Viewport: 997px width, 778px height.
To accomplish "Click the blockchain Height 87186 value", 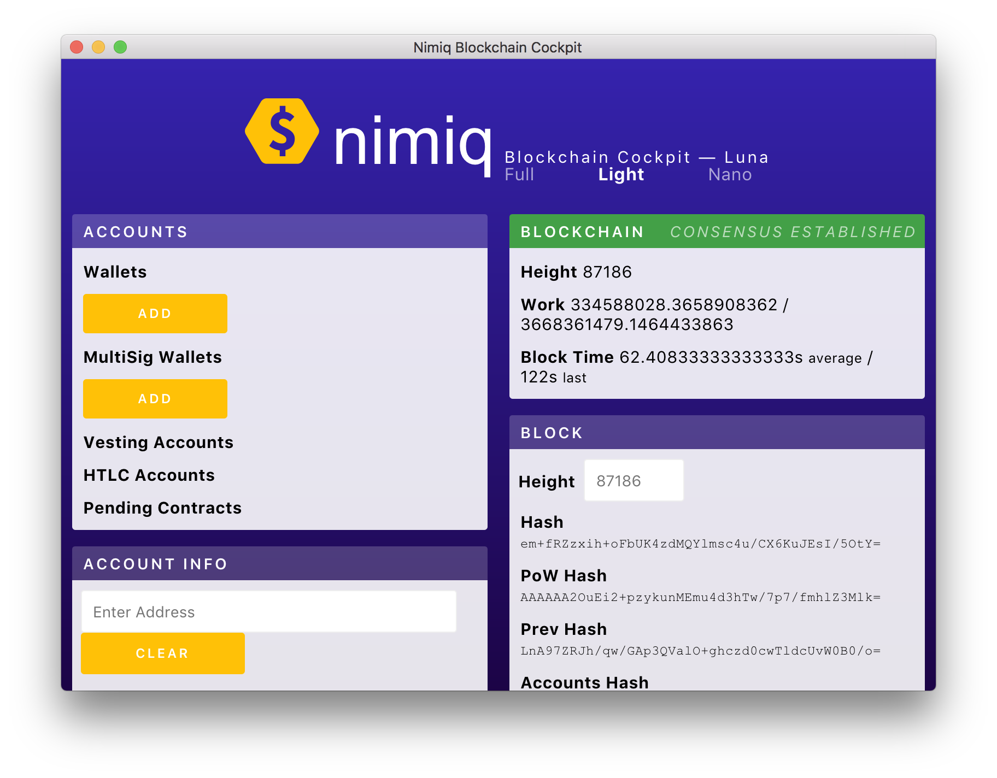I will 607,272.
